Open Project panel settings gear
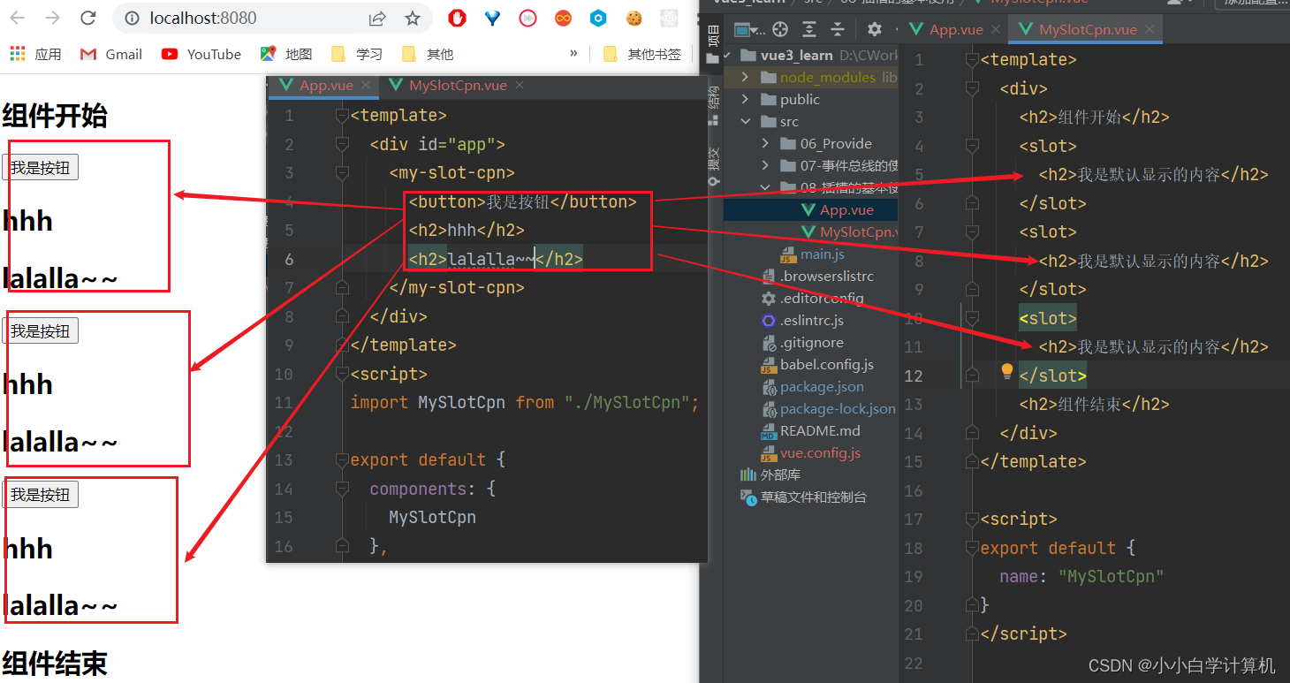Screen dimensions: 1290x683 pos(875,29)
